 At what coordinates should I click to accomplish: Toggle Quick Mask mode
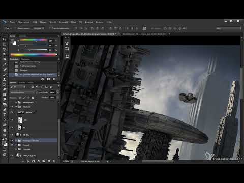click(5, 149)
